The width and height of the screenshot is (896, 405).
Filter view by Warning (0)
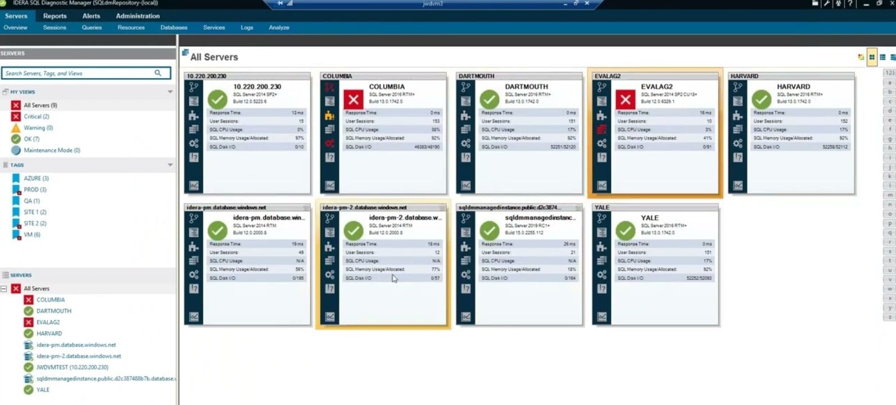tap(38, 128)
